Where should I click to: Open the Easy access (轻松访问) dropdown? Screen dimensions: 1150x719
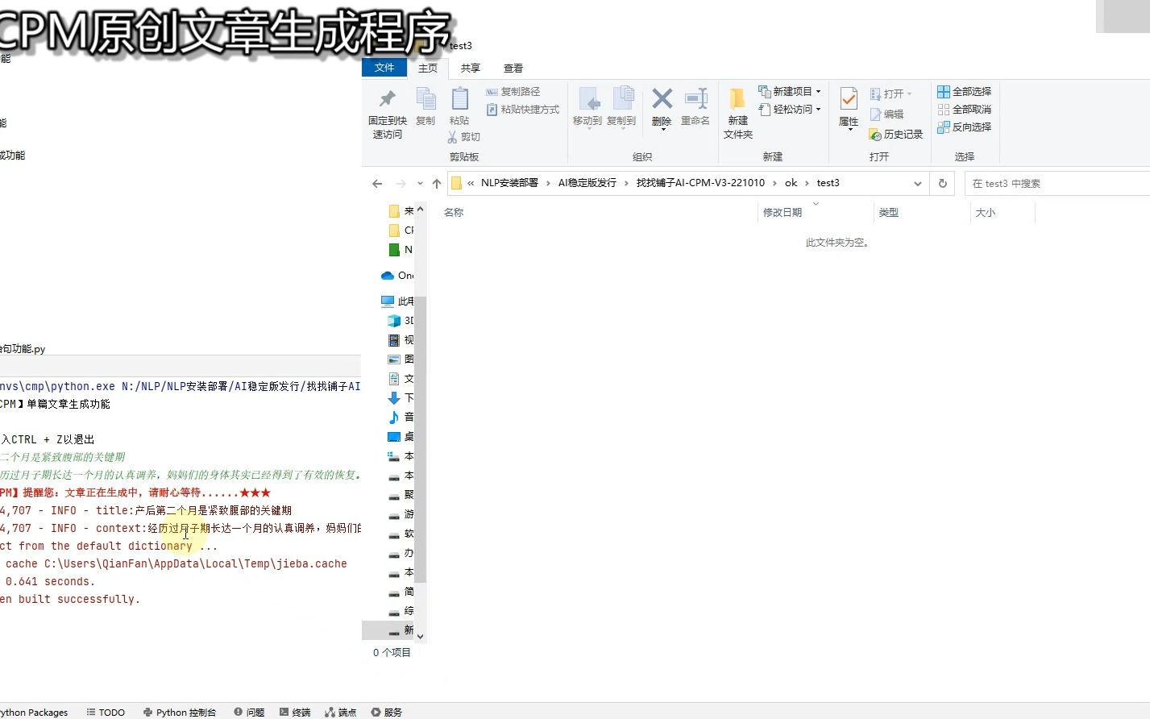coord(790,109)
